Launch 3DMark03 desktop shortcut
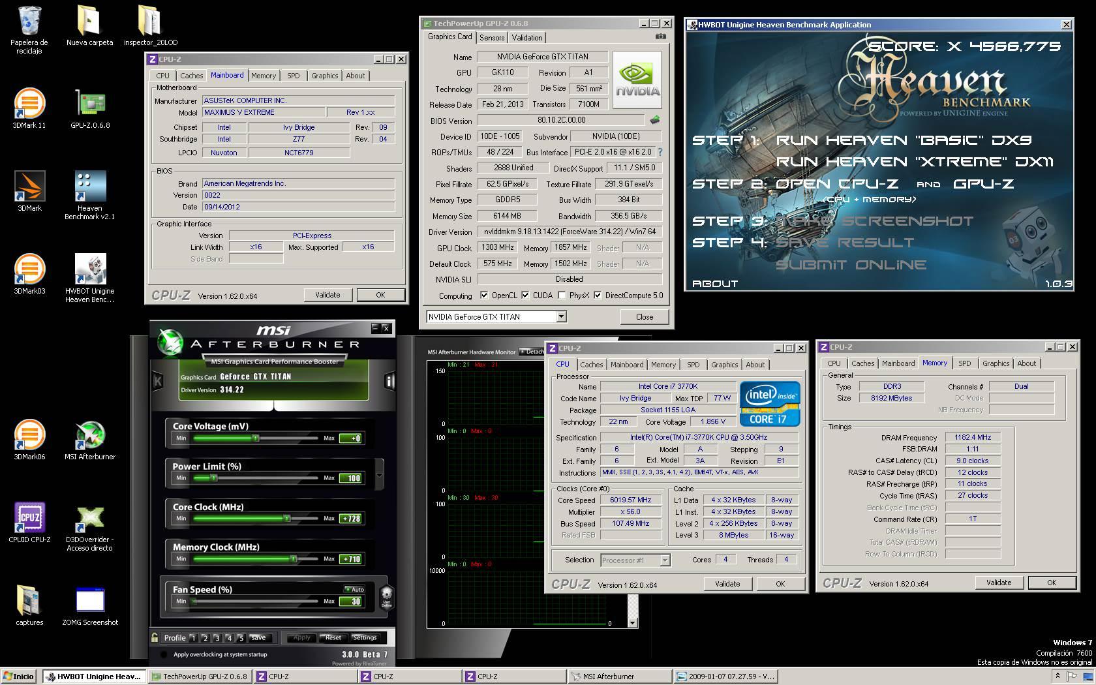This screenshot has height=685, width=1096. point(29,274)
